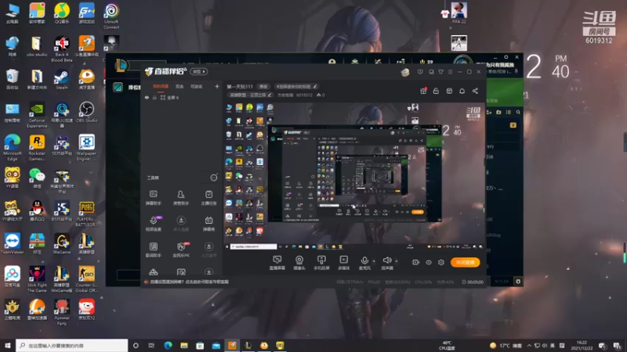The height and width of the screenshot is (352, 627).
Task: Switch to the second scene tab
Action: (x=179, y=87)
